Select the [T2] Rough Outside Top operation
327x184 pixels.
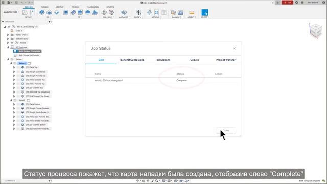(x=36, y=72)
